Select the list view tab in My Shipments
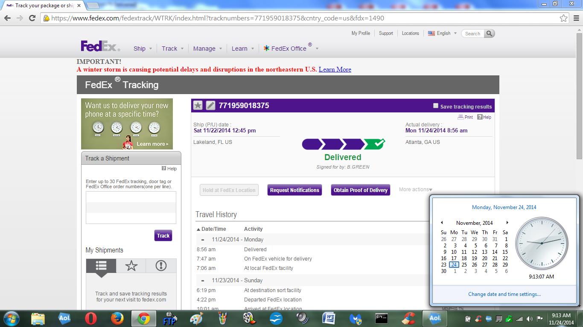The width and height of the screenshot is (583, 327). [x=101, y=266]
